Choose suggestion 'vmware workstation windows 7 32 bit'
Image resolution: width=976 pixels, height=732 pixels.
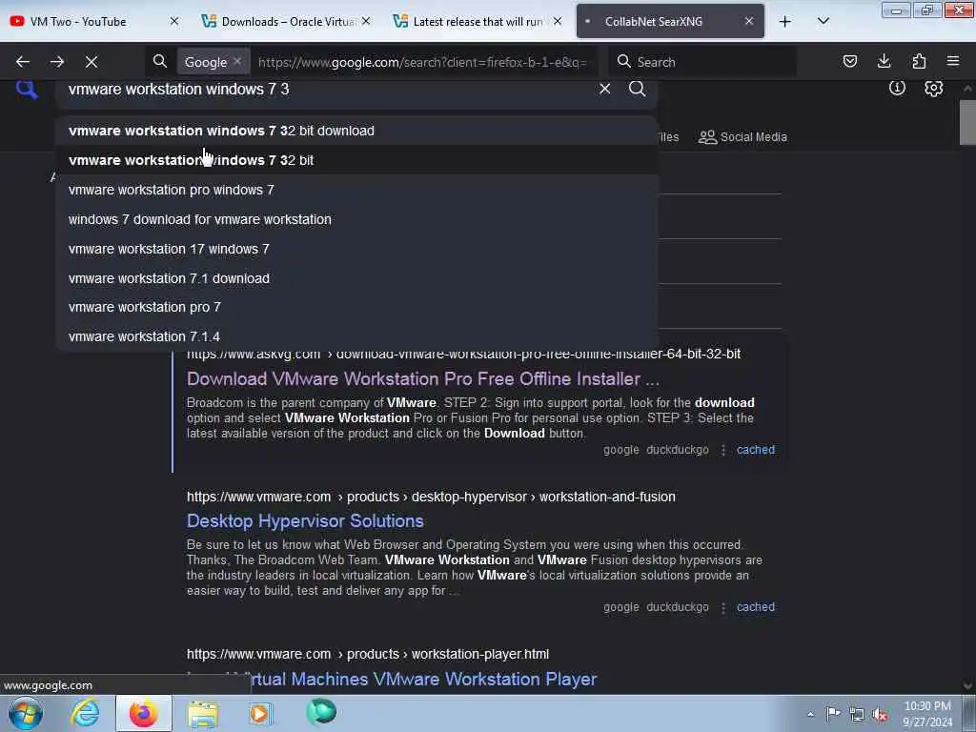356,160
